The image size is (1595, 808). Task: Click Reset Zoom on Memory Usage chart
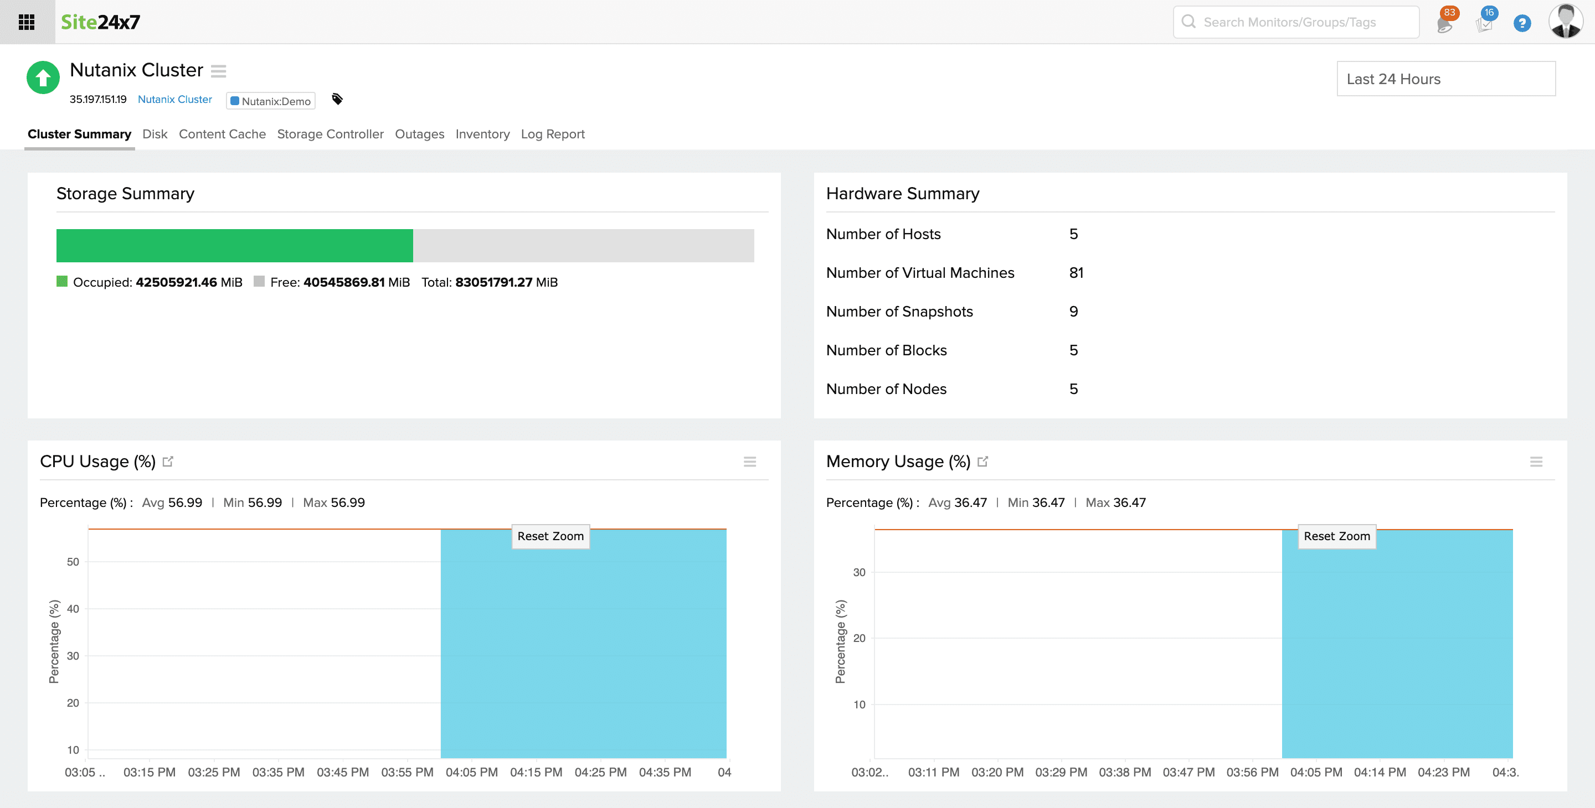tap(1337, 536)
